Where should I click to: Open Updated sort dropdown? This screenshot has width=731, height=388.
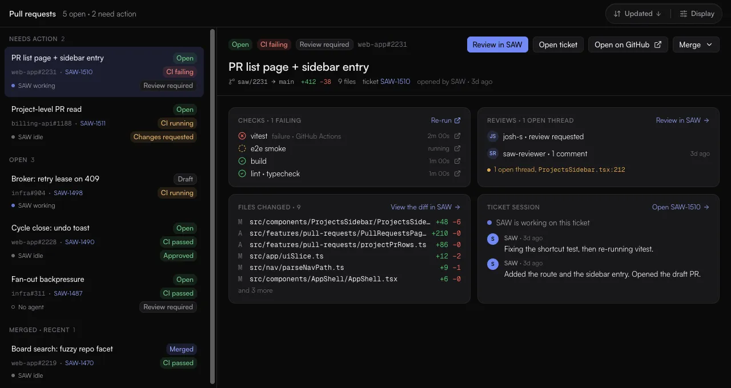tap(638, 14)
